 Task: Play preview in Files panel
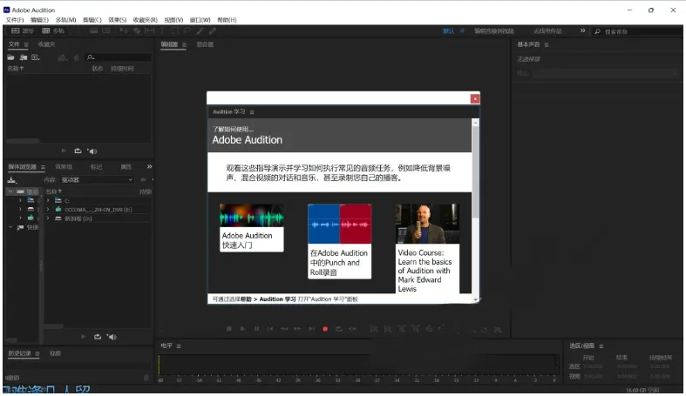[x=64, y=151]
